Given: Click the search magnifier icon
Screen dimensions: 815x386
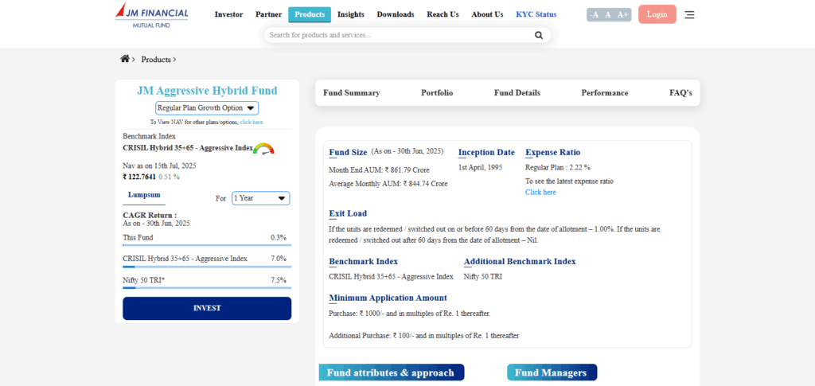Looking at the screenshot, I should pos(539,35).
